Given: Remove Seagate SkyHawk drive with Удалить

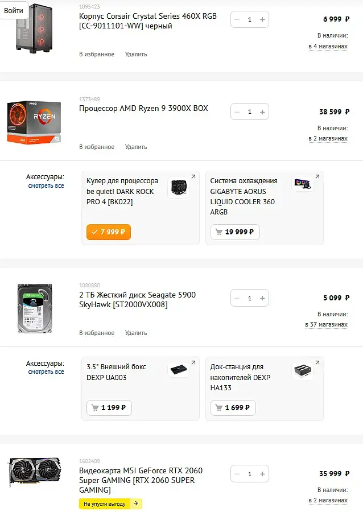Looking at the screenshot, I should click(x=136, y=333).
